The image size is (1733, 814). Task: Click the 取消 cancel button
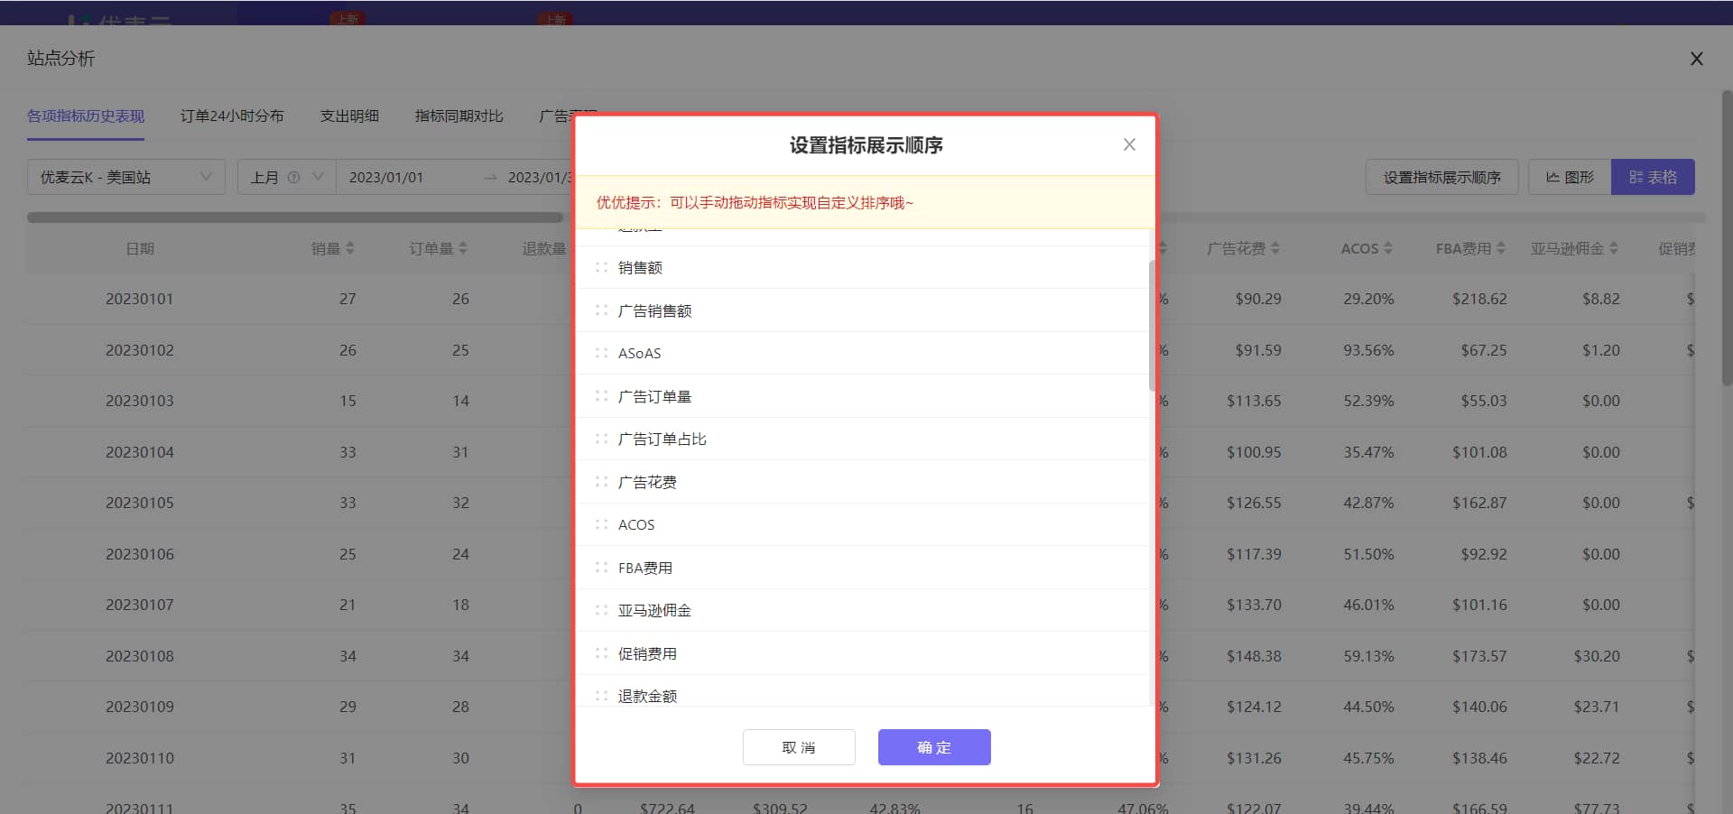click(799, 747)
